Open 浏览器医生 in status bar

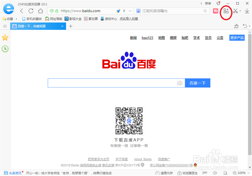click(187, 173)
